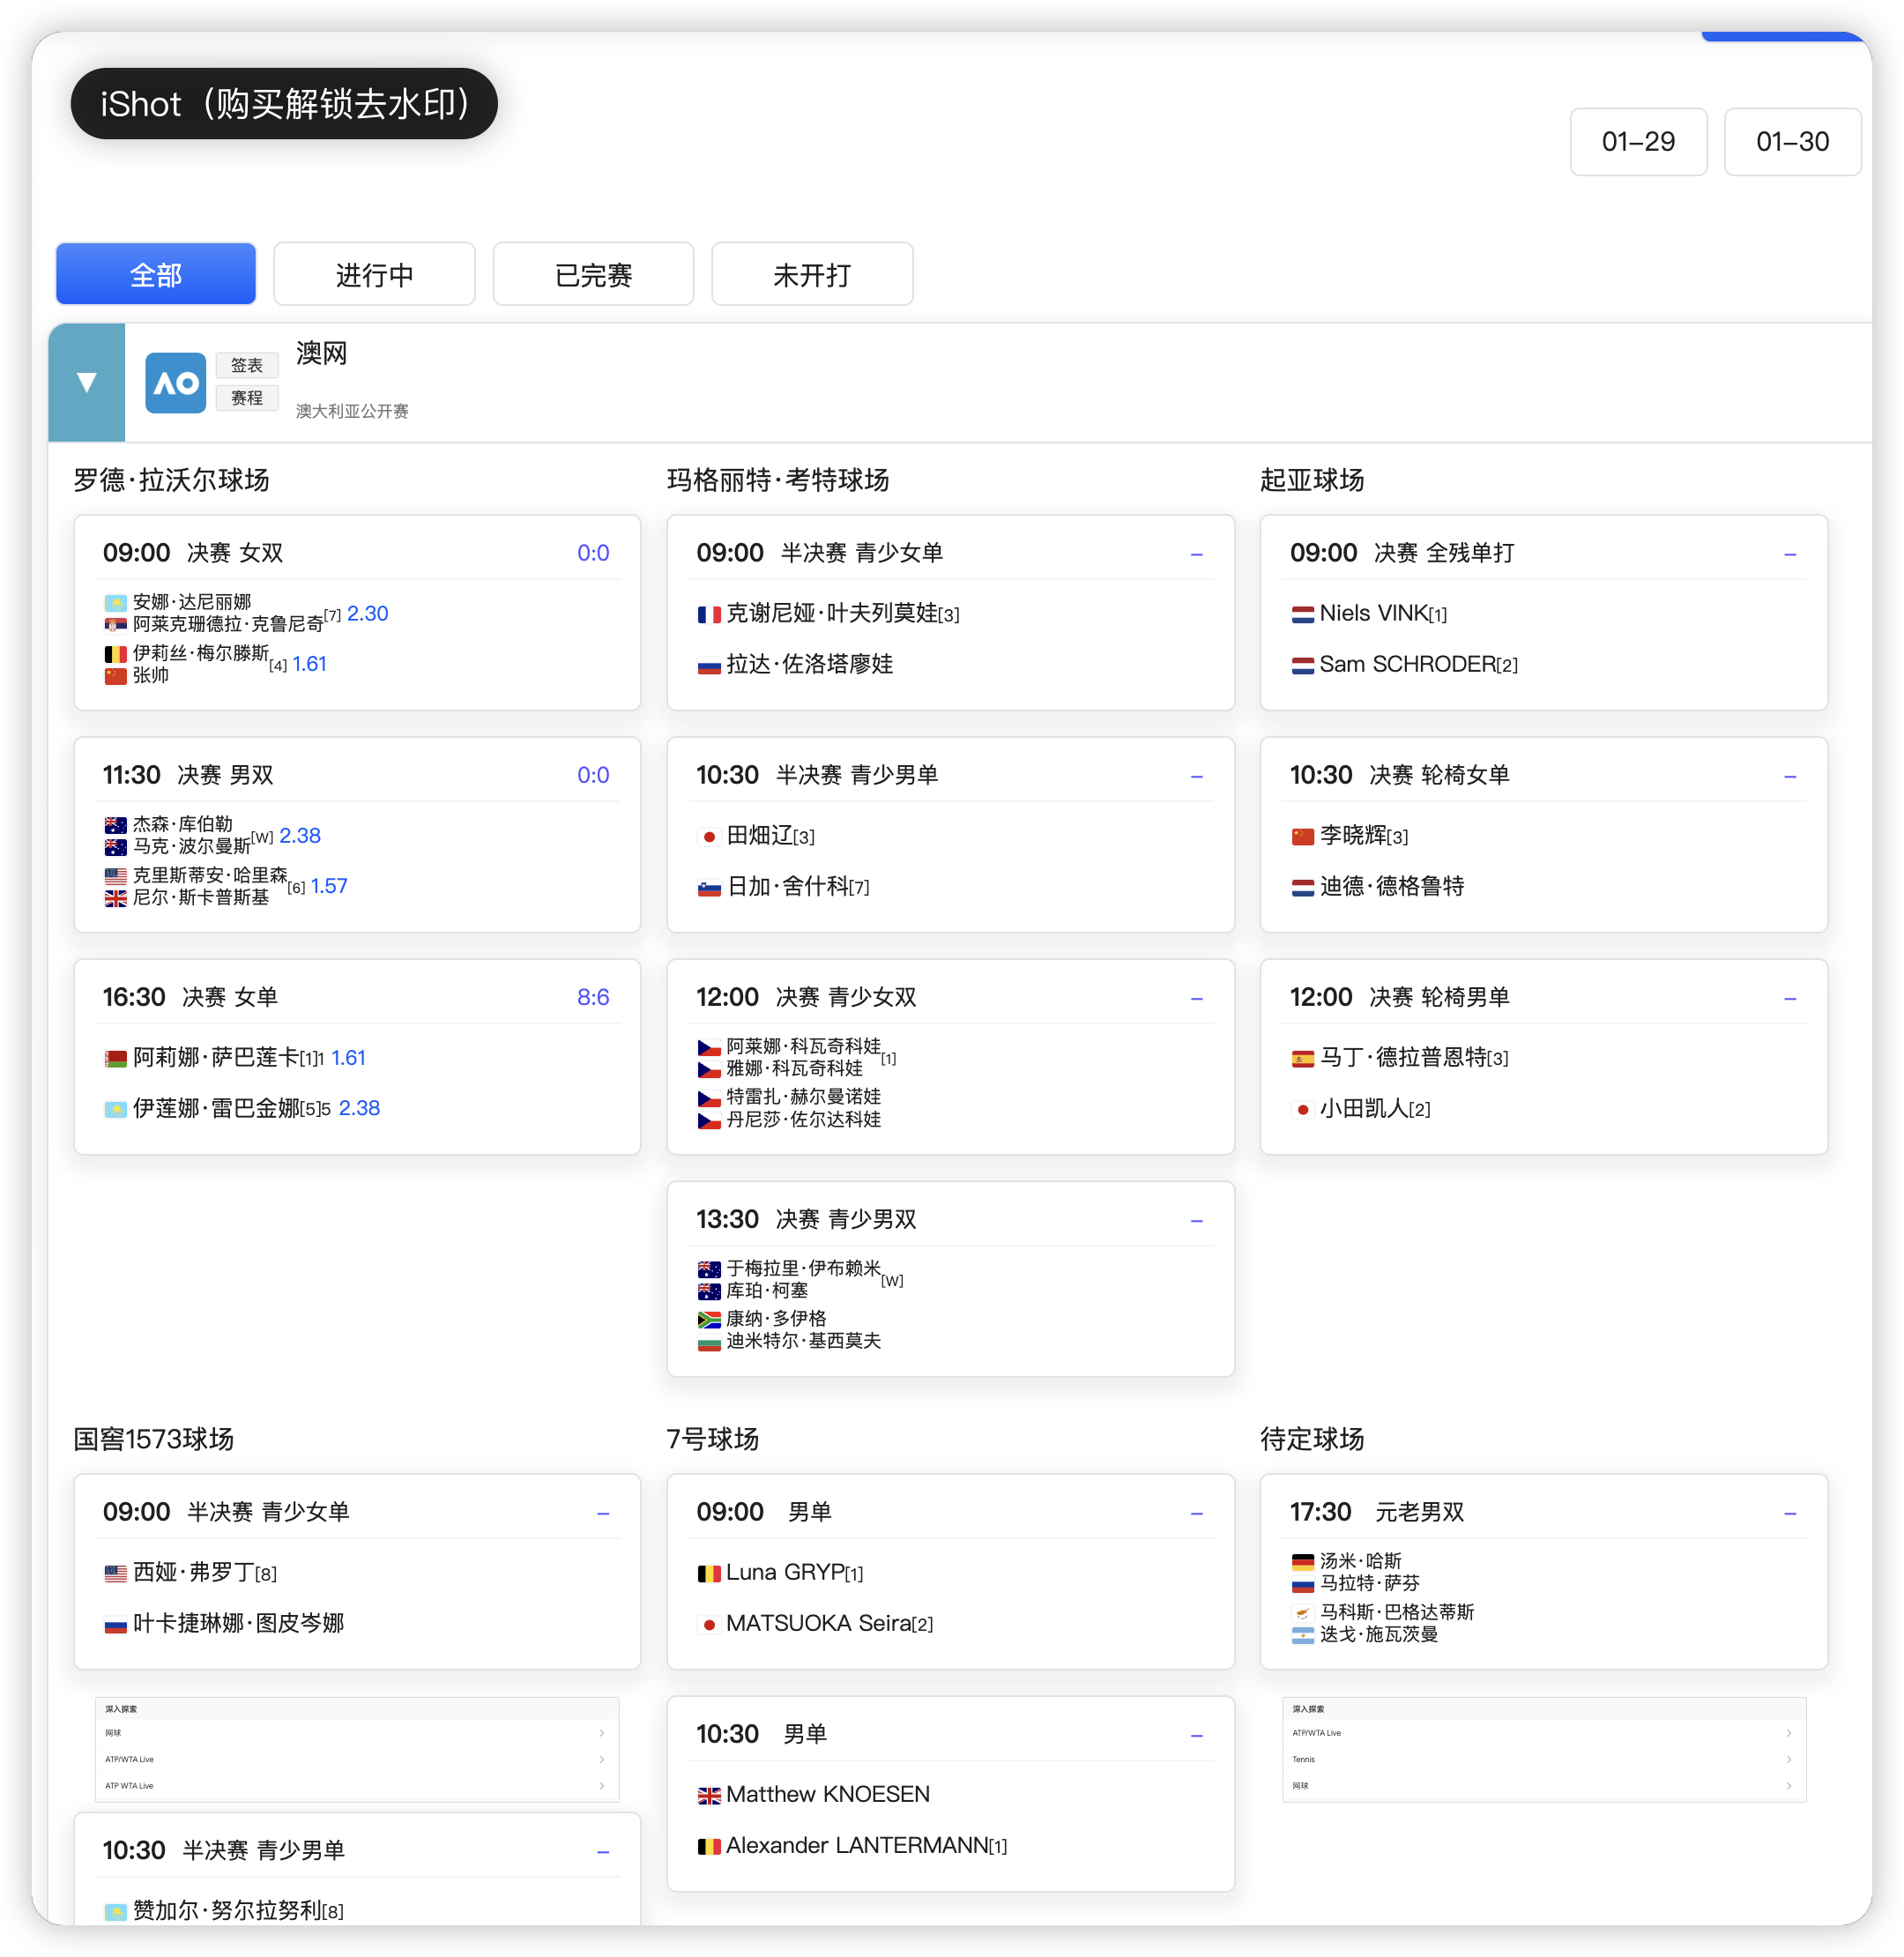Click the China flag beside 李晓辉
Screen dimensions: 1904x1957
click(x=1302, y=837)
